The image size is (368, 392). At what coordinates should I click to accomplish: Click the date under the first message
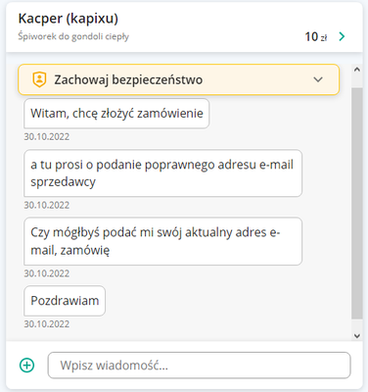click(x=47, y=136)
